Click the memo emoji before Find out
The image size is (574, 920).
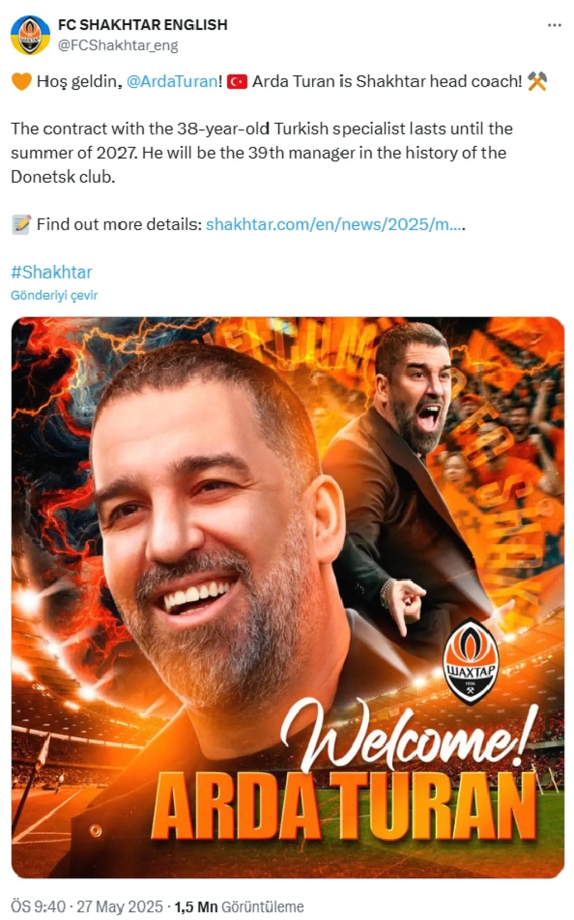click(x=22, y=224)
